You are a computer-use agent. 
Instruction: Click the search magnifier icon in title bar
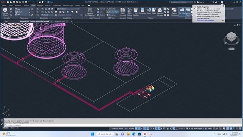tap(195, 2)
